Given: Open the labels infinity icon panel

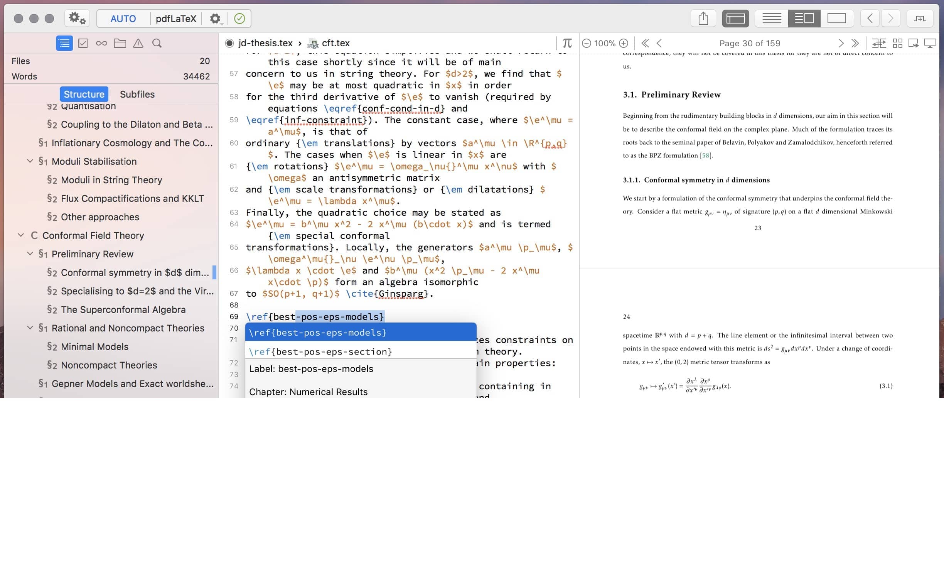Looking at the screenshot, I should click(x=101, y=43).
